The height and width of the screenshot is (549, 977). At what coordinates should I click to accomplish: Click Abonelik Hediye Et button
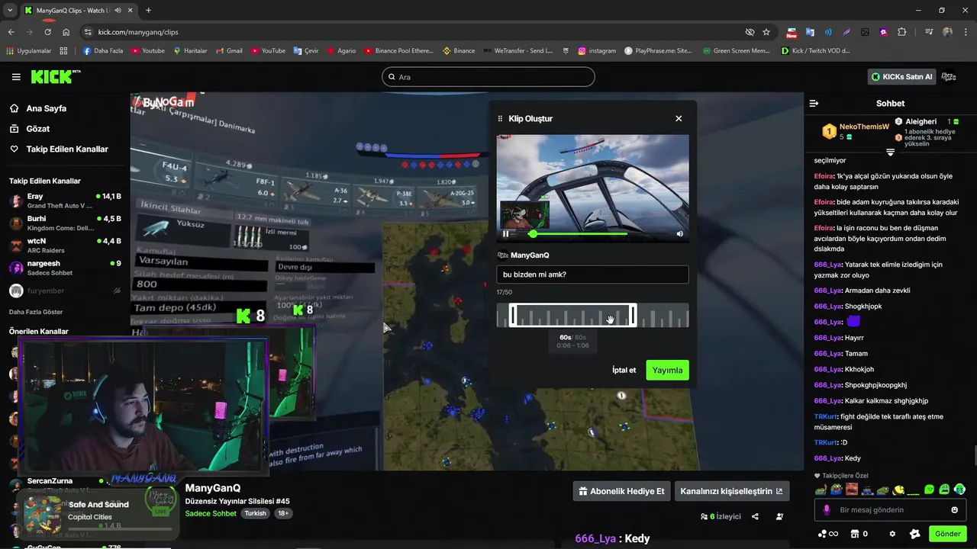pos(621,491)
